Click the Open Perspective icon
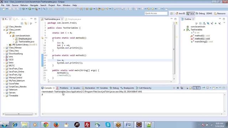Viewport: 228px width, 128px height. [172, 14]
